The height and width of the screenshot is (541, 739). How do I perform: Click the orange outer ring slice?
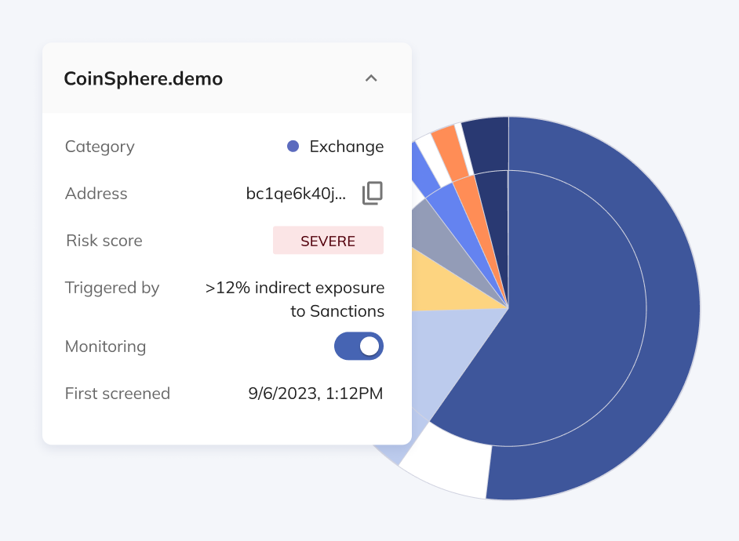445,143
